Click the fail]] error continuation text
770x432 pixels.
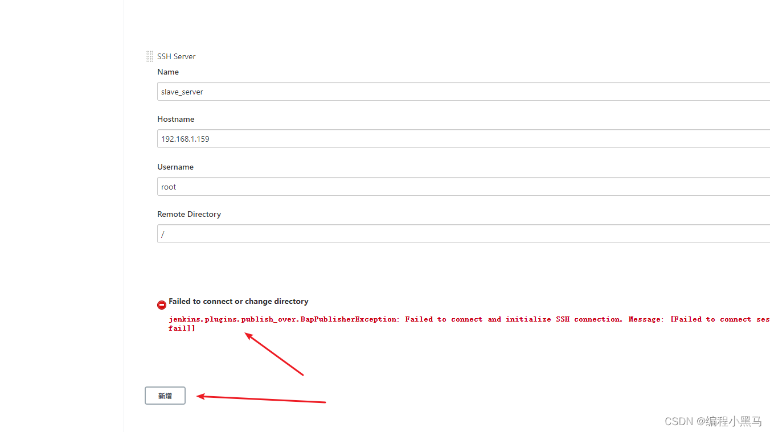coord(182,328)
